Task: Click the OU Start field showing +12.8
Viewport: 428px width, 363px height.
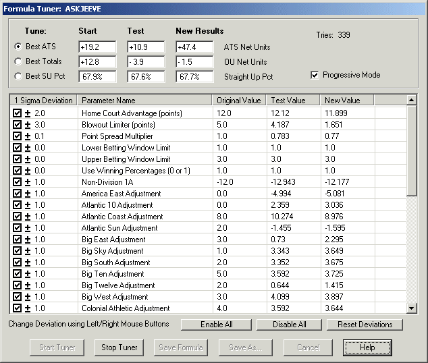Action: 97,61
